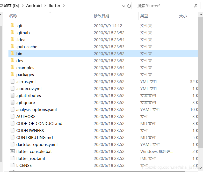Image resolution: width=203 pixels, height=172 pixels.
Task: Expand the chevron after 新加卷 (D:)
Action: click(x=23, y=6)
